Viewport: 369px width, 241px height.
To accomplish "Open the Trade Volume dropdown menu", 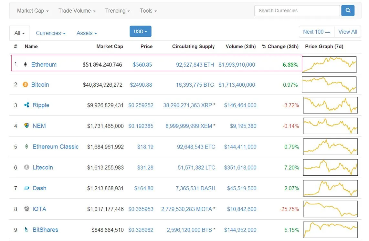I will coord(77,11).
